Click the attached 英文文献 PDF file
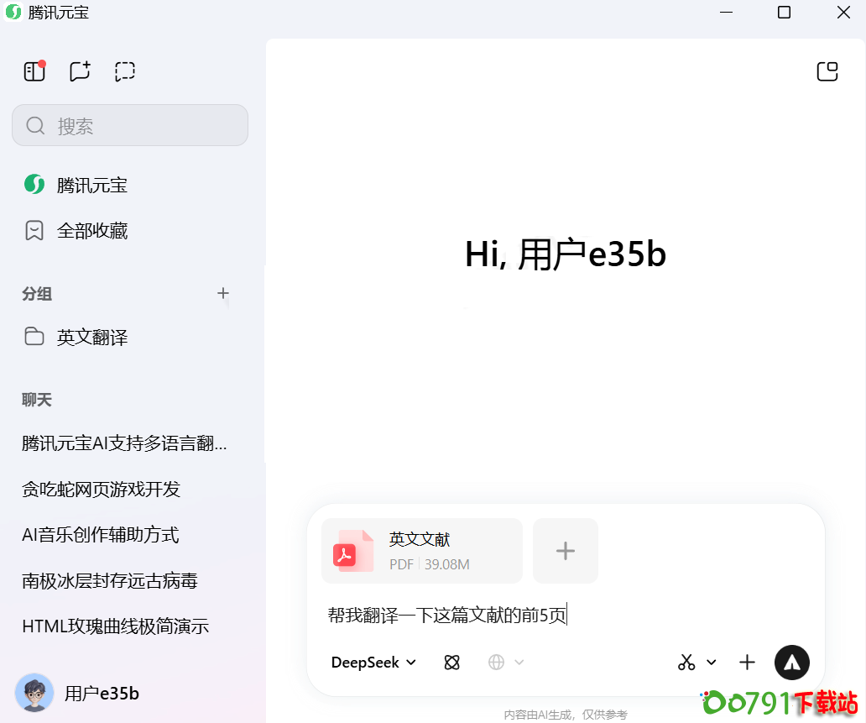This screenshot has width=866, height=723. (x=421, y=551)
